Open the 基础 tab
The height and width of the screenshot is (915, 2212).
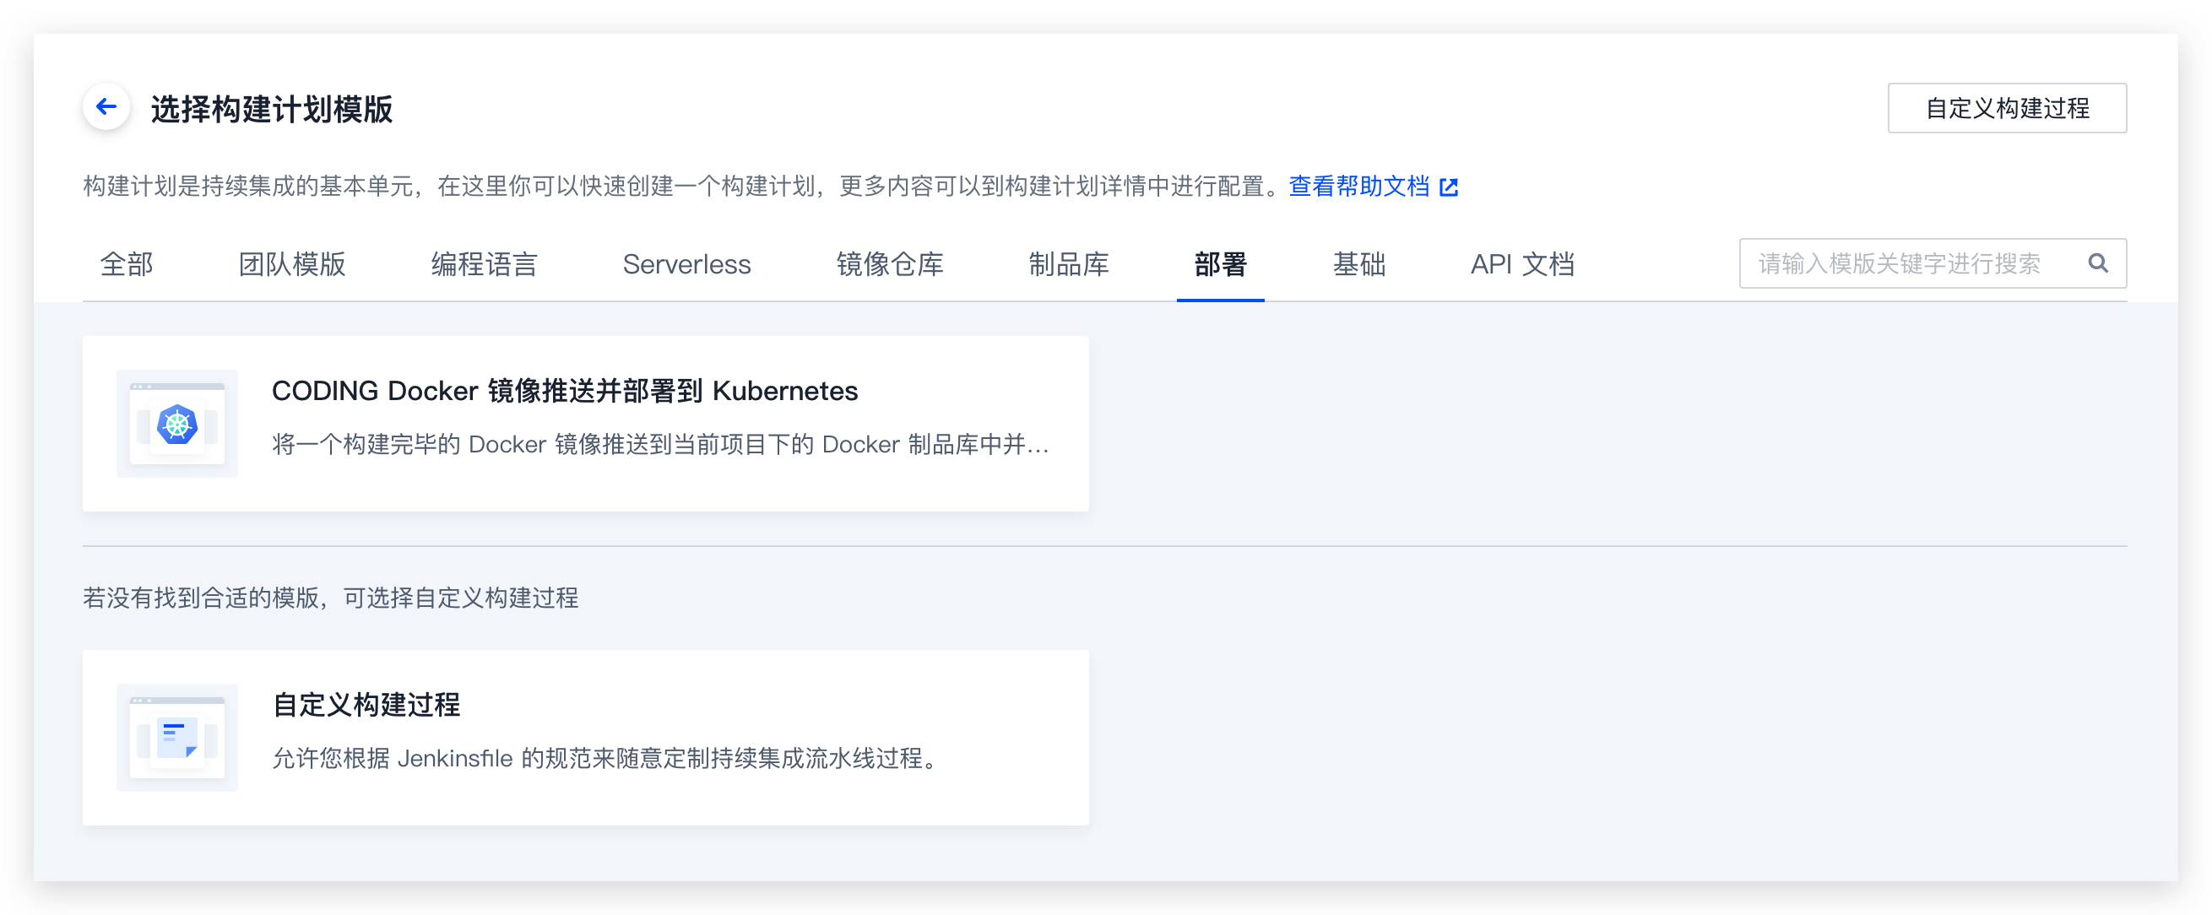click(x=1359, y=264)
